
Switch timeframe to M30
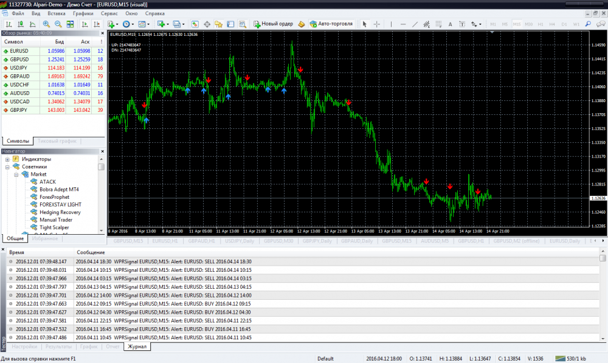[x=528, y=24]
